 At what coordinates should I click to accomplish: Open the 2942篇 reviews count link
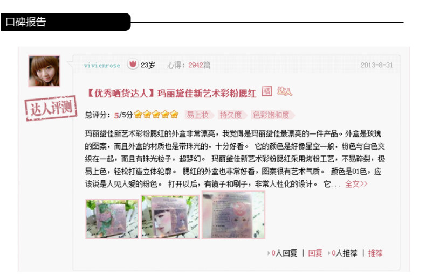[199, 65]
